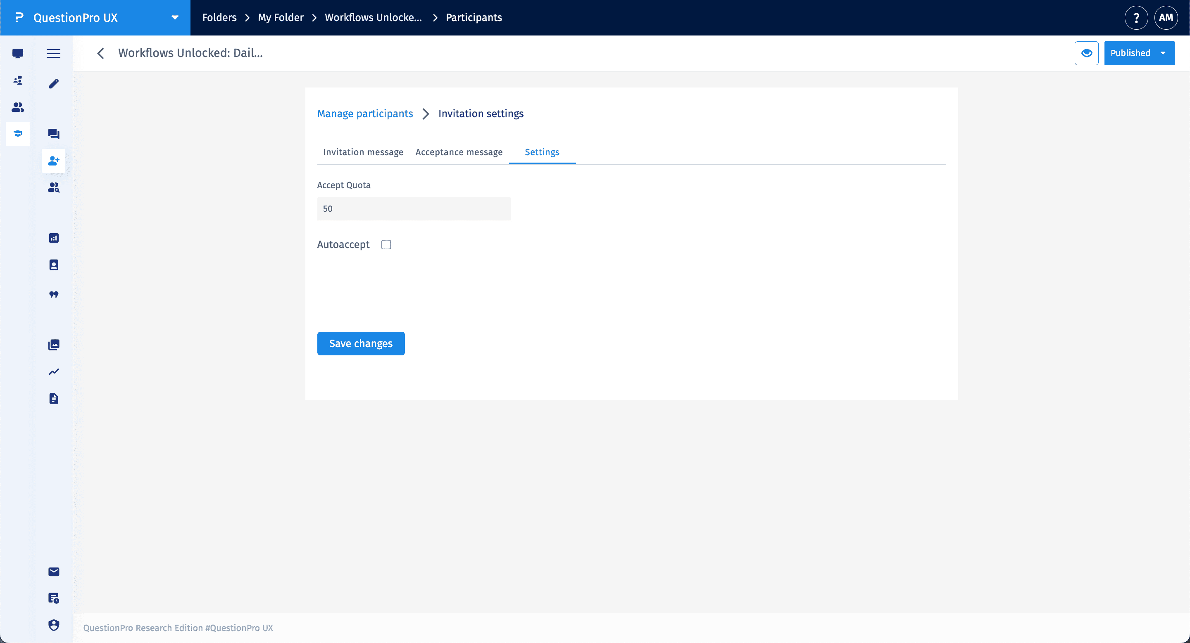Select the quotes icon in sidebar

tap(53, 295)
